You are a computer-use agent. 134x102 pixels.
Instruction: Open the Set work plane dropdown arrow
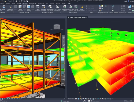click(x=130, y=10)
